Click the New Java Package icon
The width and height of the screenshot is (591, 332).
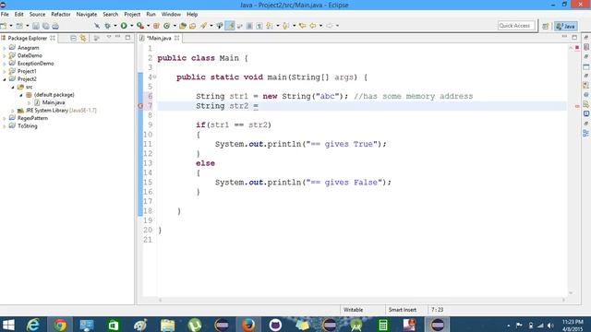coord(156,26)
